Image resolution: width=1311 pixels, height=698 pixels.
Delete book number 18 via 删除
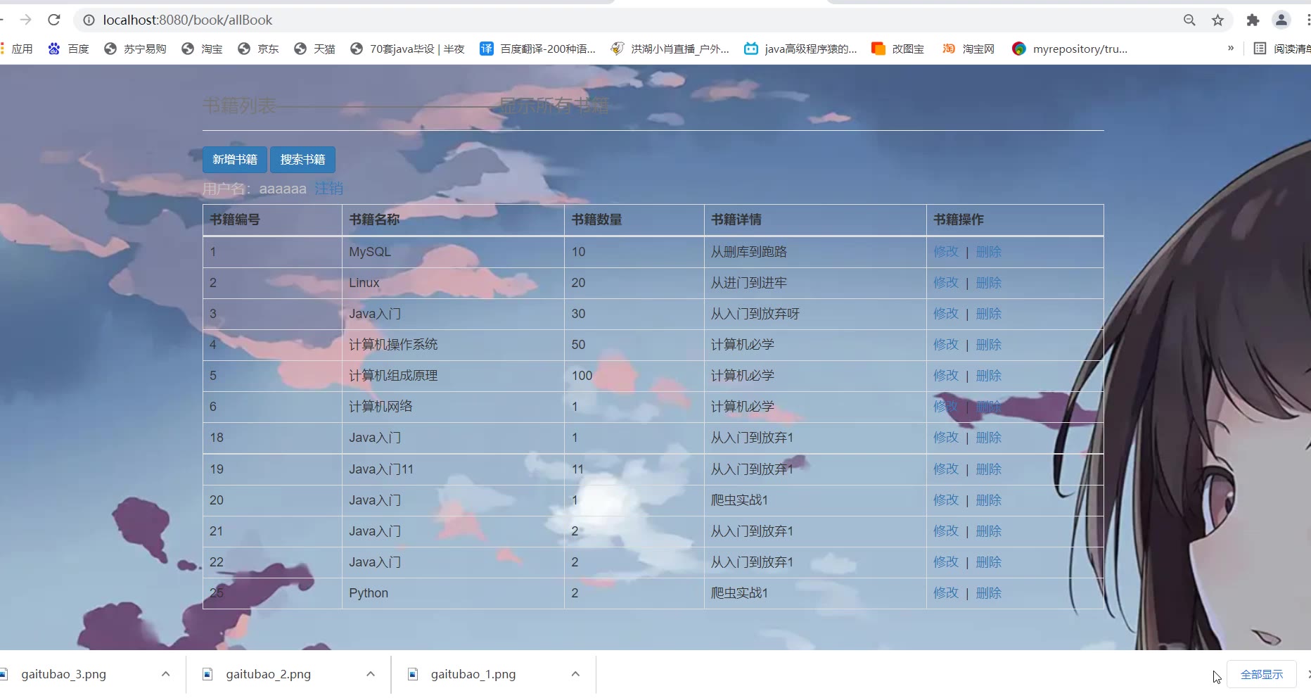tap(989, 438)
